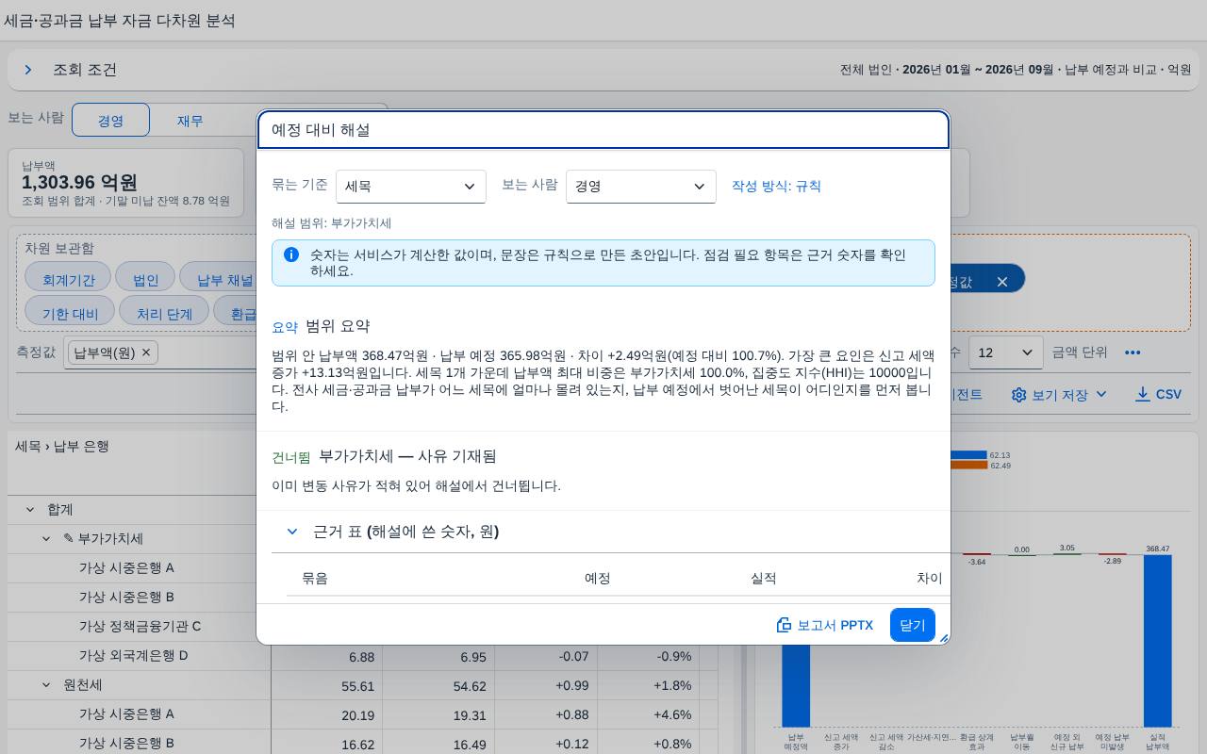Click the dialog resize grip at the corner

944,638
